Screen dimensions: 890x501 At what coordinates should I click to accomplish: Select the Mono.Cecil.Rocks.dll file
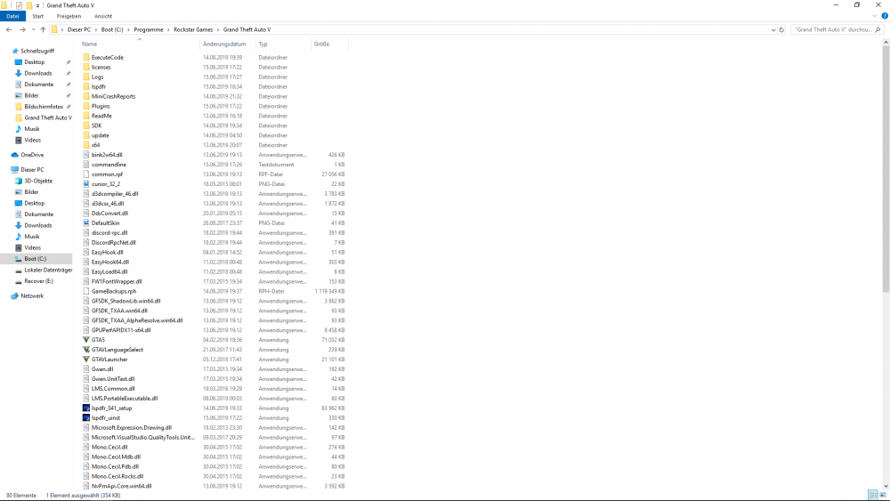tap(117, 477)
